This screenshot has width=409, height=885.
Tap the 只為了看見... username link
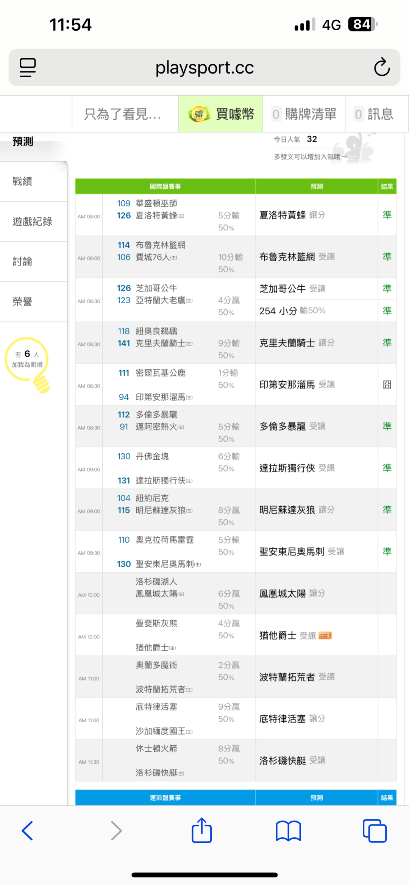(x=122, y=114)
